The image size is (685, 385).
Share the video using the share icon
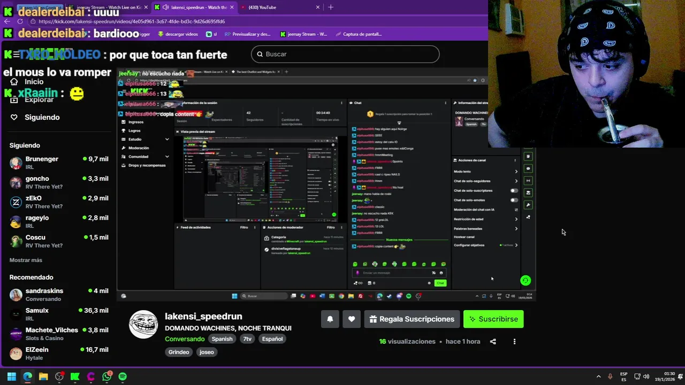(x=493, y=341)
